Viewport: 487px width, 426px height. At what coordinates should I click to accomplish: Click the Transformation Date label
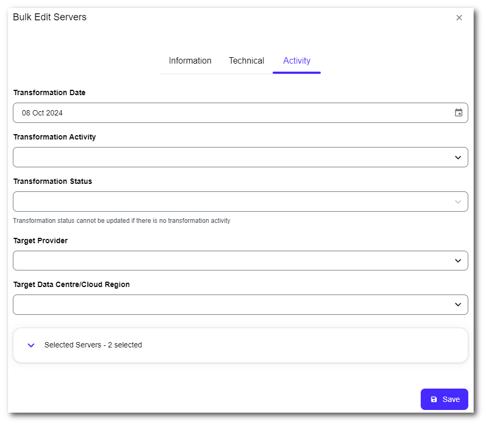coord(49,92)
